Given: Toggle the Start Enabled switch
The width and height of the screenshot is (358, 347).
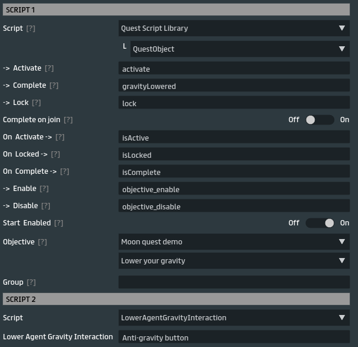Looking at the screenshot, I should pyautogui.click(x=320, y=223).
